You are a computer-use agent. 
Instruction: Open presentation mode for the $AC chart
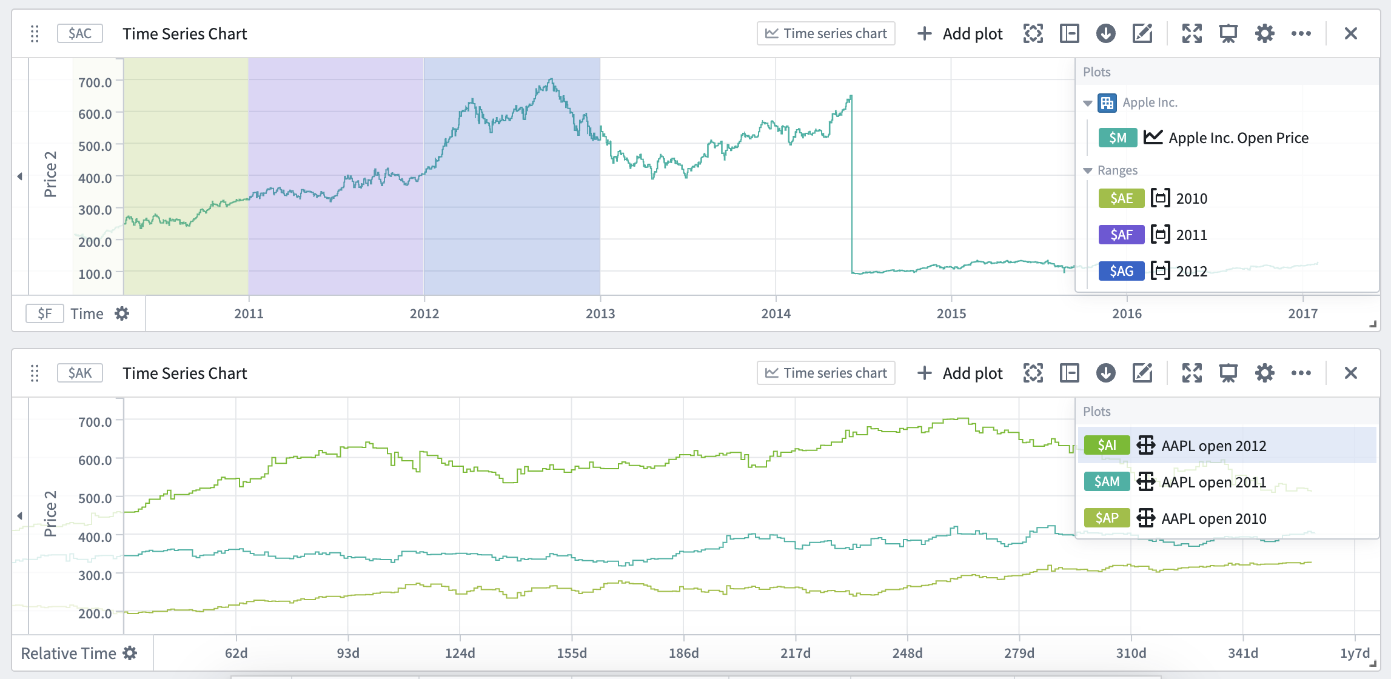click(1228, 34)
